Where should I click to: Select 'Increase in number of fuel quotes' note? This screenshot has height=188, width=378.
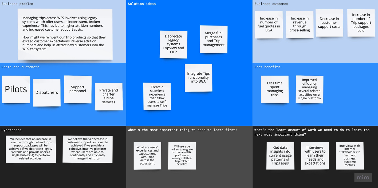pyautogui.click(x=269, y=24)
